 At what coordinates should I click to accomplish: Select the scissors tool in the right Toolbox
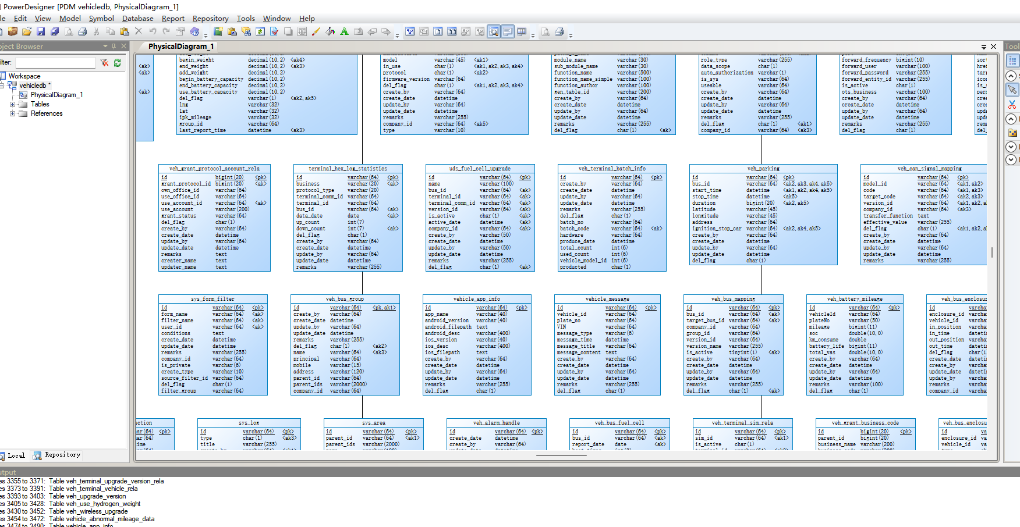click(1012, 104)
